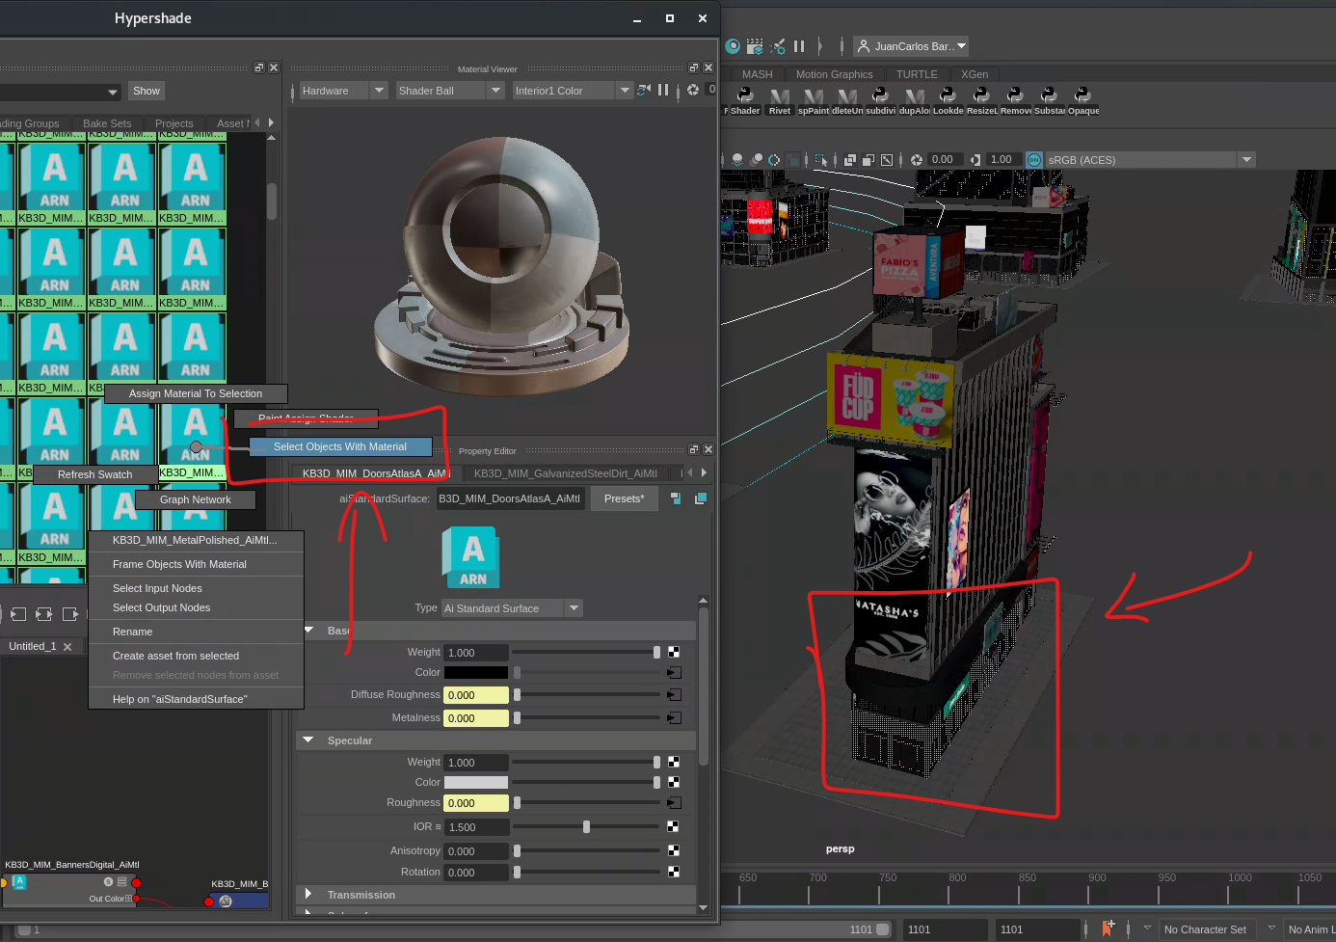The height and width of the screenshot is (942, 1336).
Task: Run the ResizeL shelf script
Action: [982, 100]
